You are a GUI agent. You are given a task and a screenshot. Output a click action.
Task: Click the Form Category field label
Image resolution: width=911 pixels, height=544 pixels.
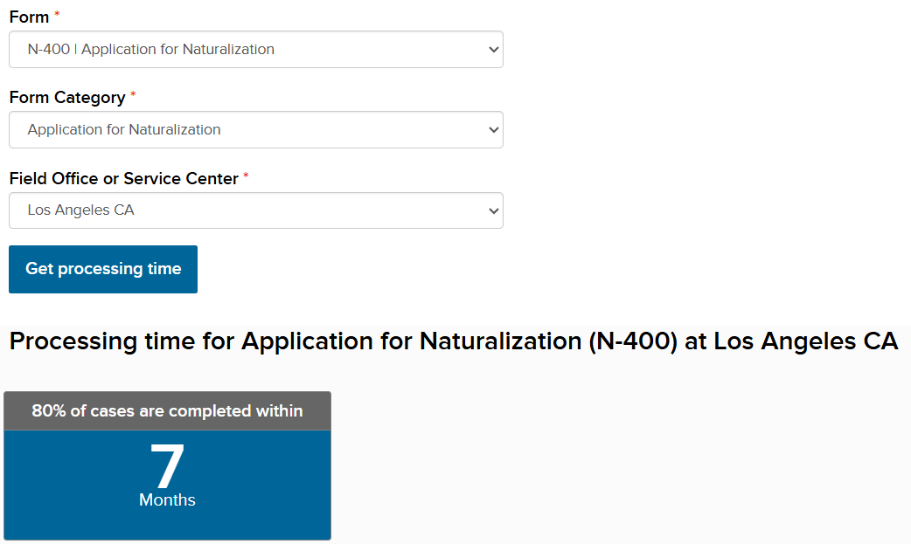66,98
